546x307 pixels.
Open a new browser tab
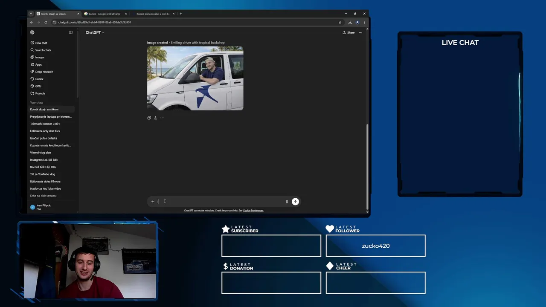pyautogui.click(x=181, y=14)
